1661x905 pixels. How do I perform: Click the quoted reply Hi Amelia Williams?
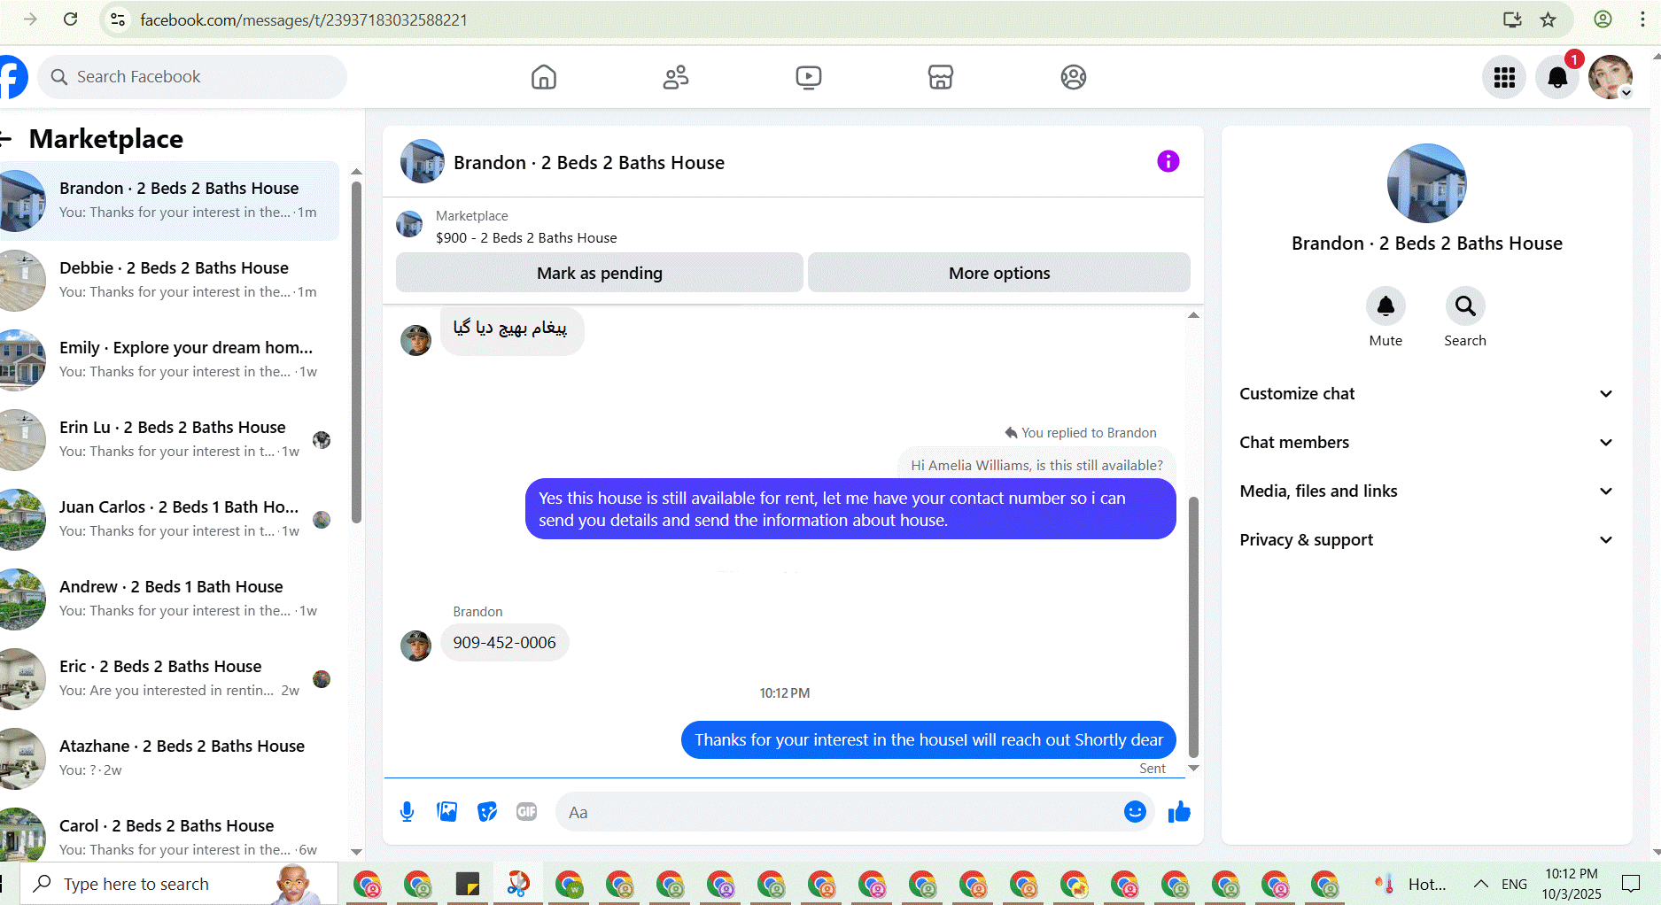1036,465
